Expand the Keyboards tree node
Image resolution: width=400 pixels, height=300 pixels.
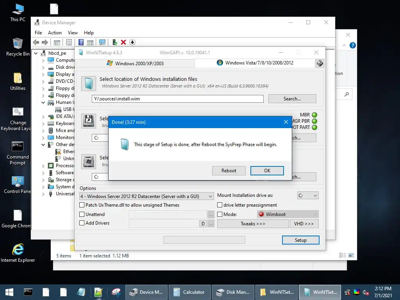click(43, 124)
